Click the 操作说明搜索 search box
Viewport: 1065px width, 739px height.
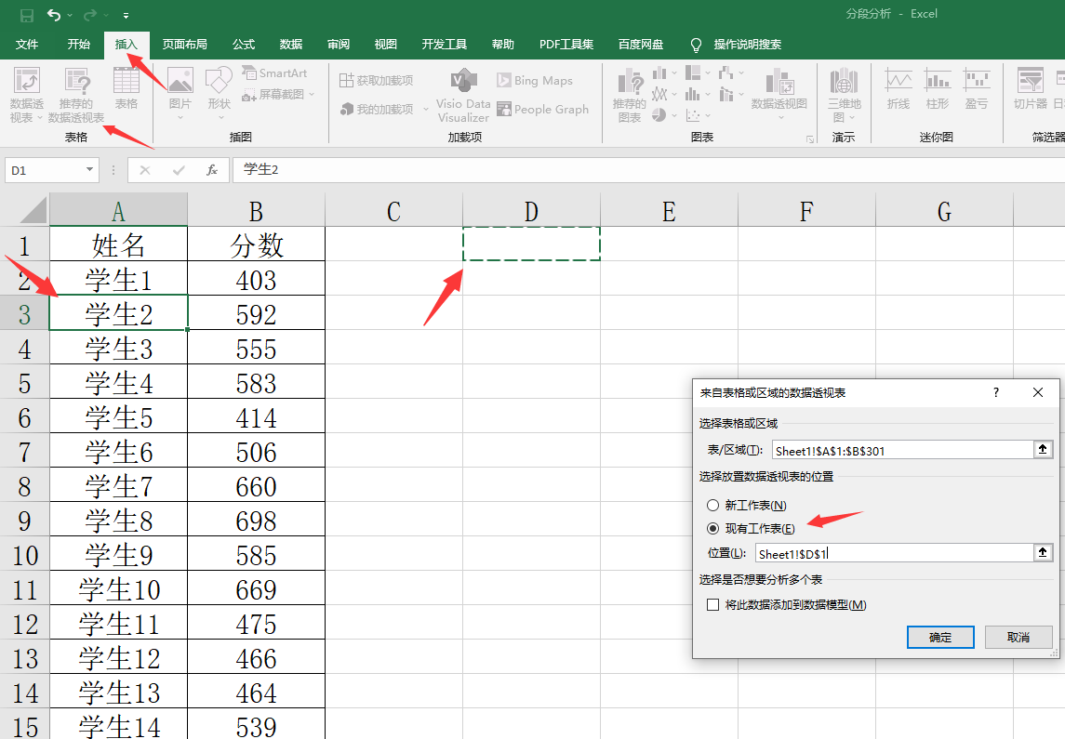pyautogui.click(x=747, y=44)
